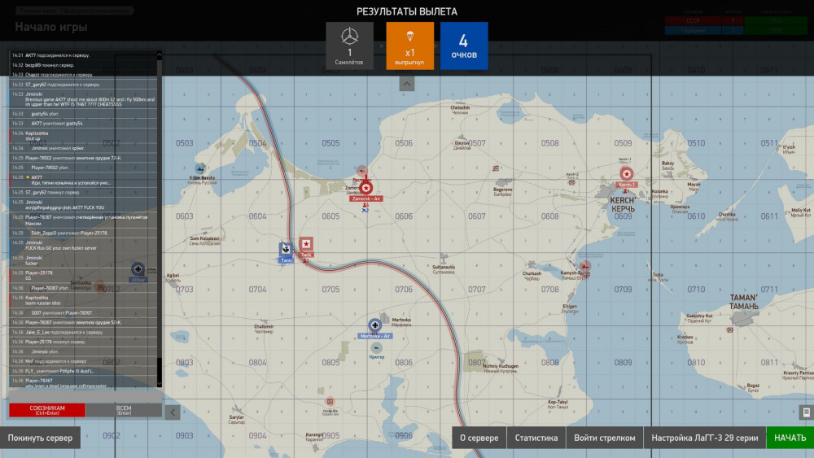The width and height of the screenshot is (814, 458).
Task: Select the red Zamorsk - Air airfield icon
Action: (x=366, y=188)
